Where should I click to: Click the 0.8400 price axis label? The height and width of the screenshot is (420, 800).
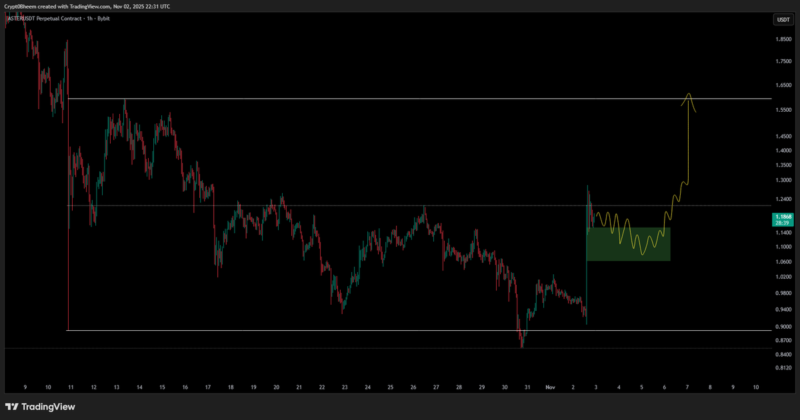(x=783, y=354)
